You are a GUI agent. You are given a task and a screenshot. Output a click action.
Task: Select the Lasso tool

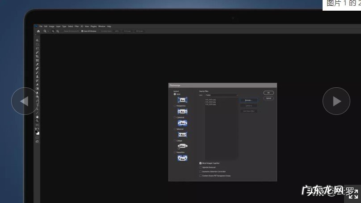[x=38, y=48]
